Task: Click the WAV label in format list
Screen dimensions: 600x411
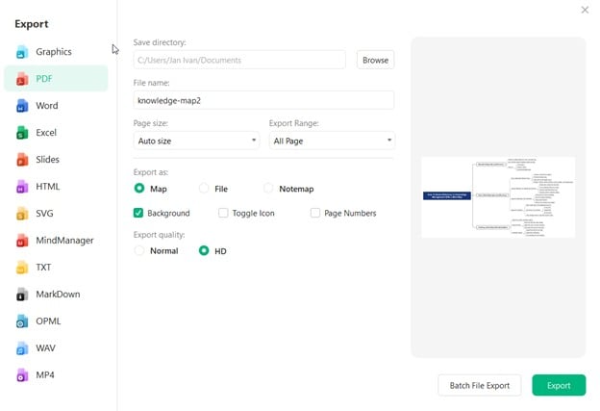Action: click(45, 348)
